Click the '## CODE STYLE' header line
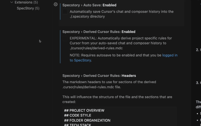Screen dimensions: 201x126 click(x=78, y=115)
